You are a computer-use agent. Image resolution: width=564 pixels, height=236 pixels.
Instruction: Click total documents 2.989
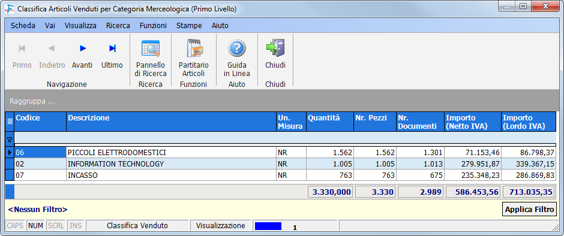(x=421, y=192)
